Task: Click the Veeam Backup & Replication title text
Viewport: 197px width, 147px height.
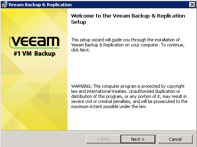Action: tap(40, 5)
